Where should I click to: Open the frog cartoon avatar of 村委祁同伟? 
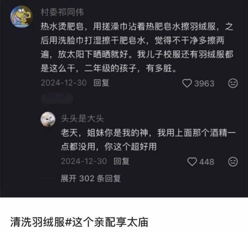[x=21, y=17]
